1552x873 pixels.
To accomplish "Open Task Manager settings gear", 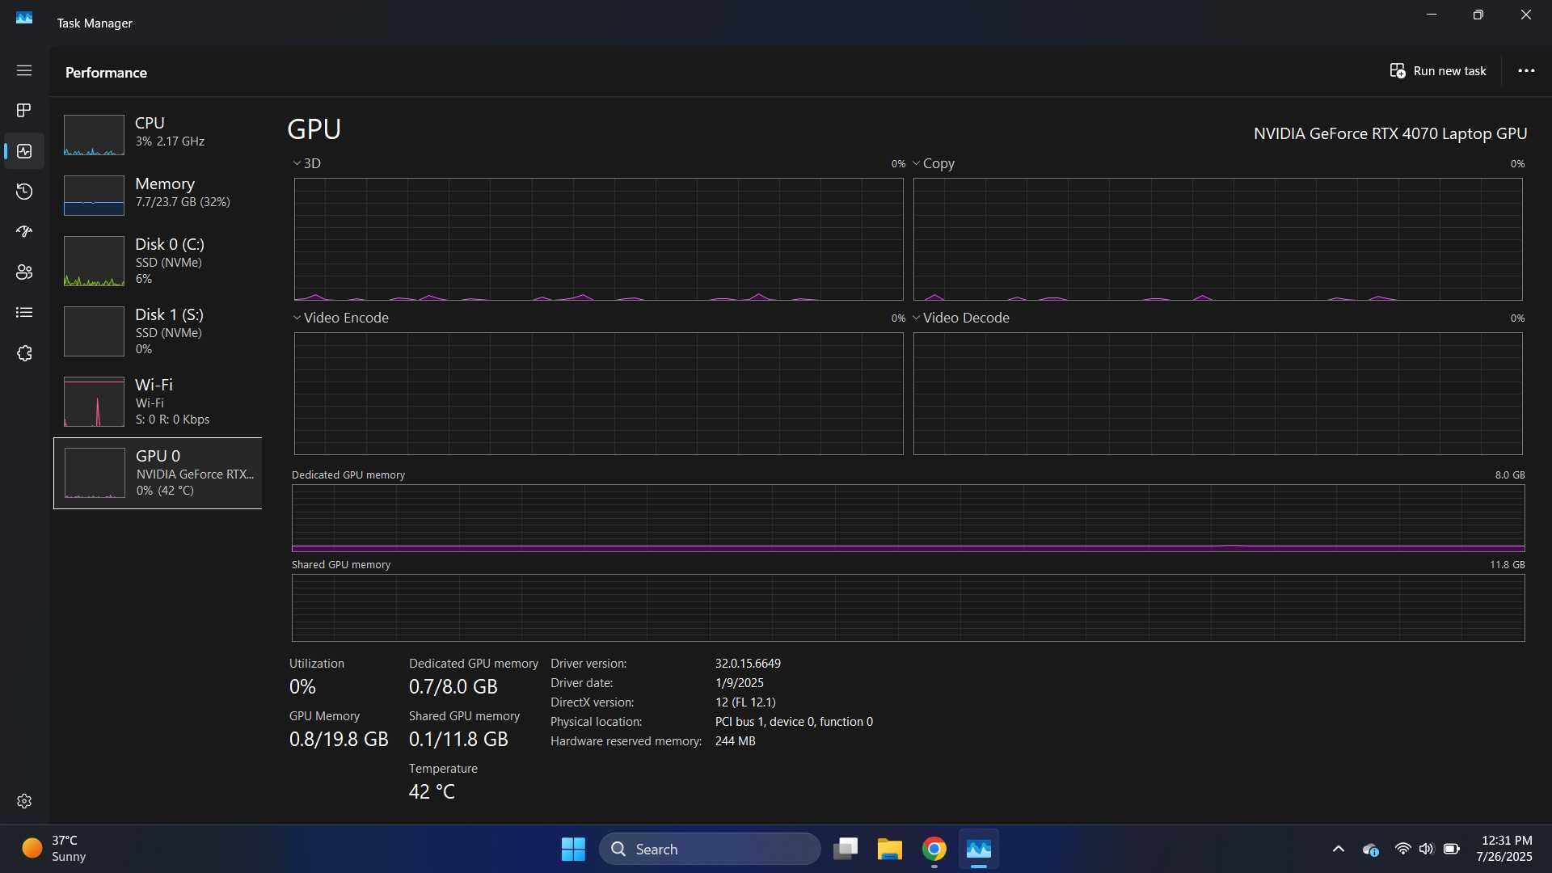I will pos(24,801).
